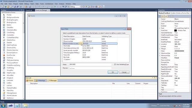
Task: Click the Toolbox vertical scrollbar
Action: coord(23,56)
